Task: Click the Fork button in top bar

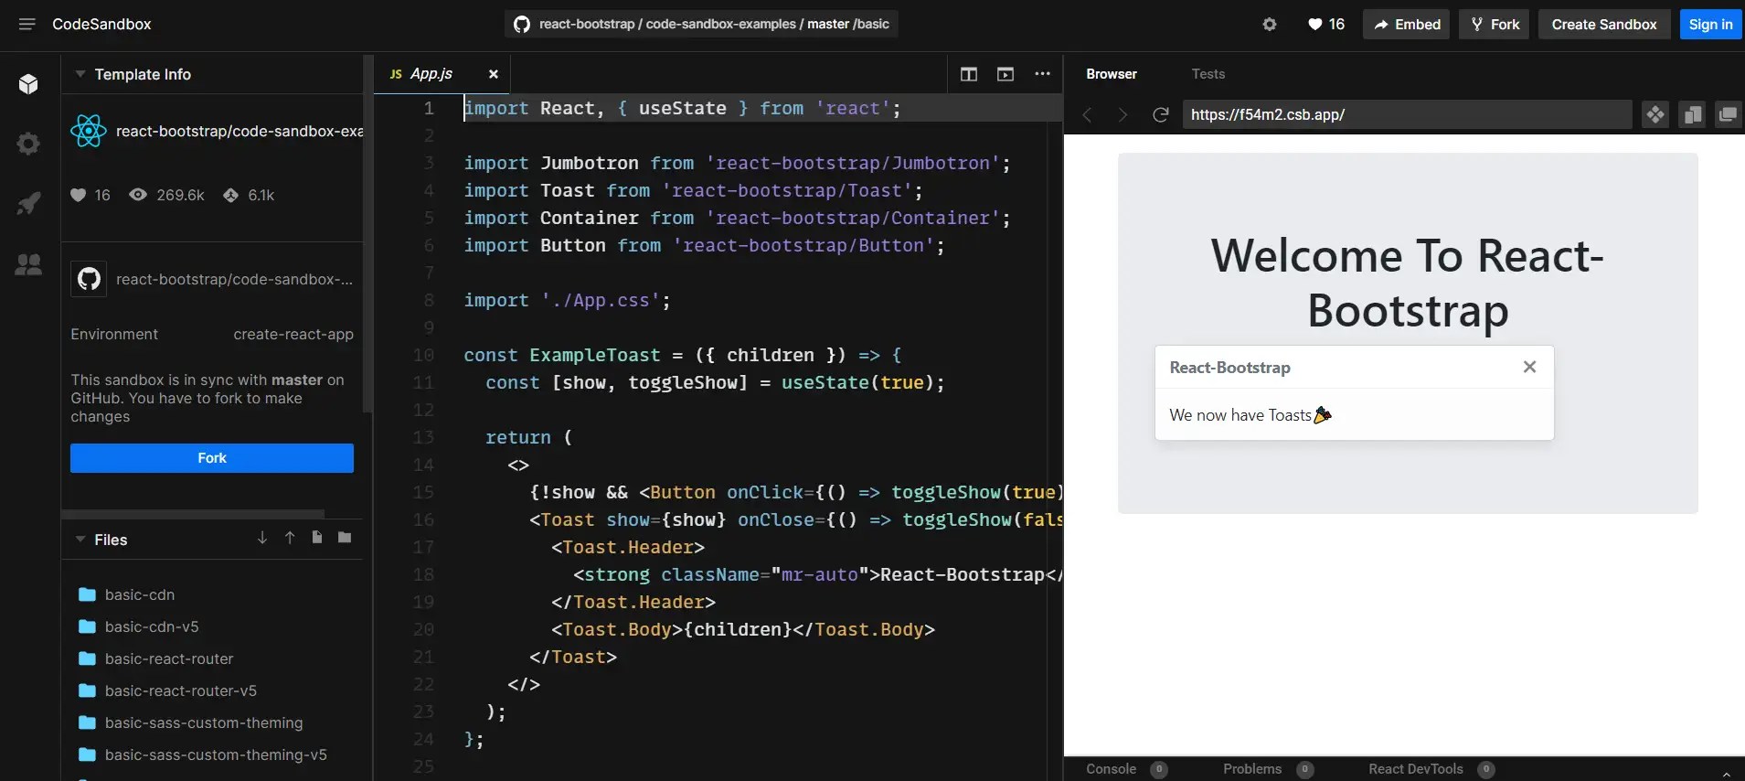Action: pos(1495,25)
